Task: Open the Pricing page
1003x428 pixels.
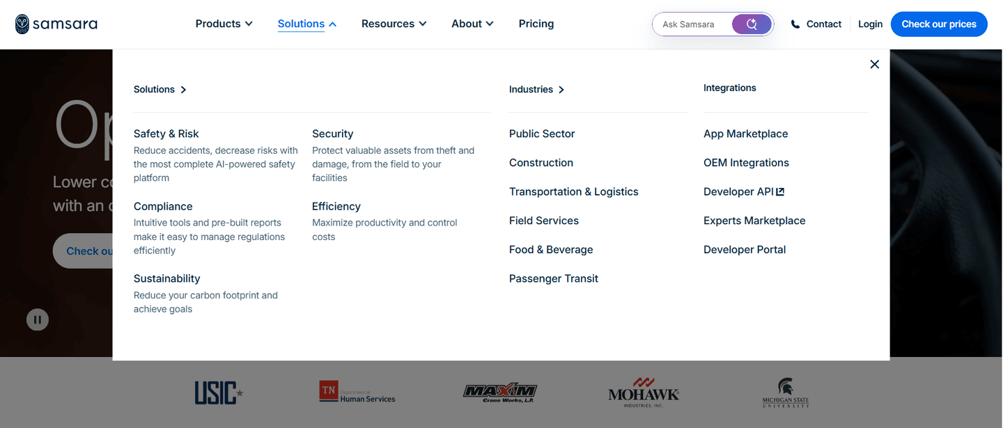Action: point(536,24)
